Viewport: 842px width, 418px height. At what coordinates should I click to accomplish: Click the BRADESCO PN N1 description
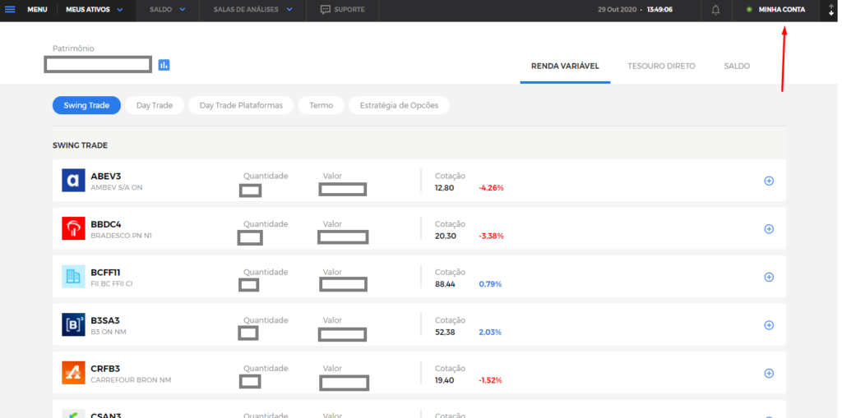(122, 236)
